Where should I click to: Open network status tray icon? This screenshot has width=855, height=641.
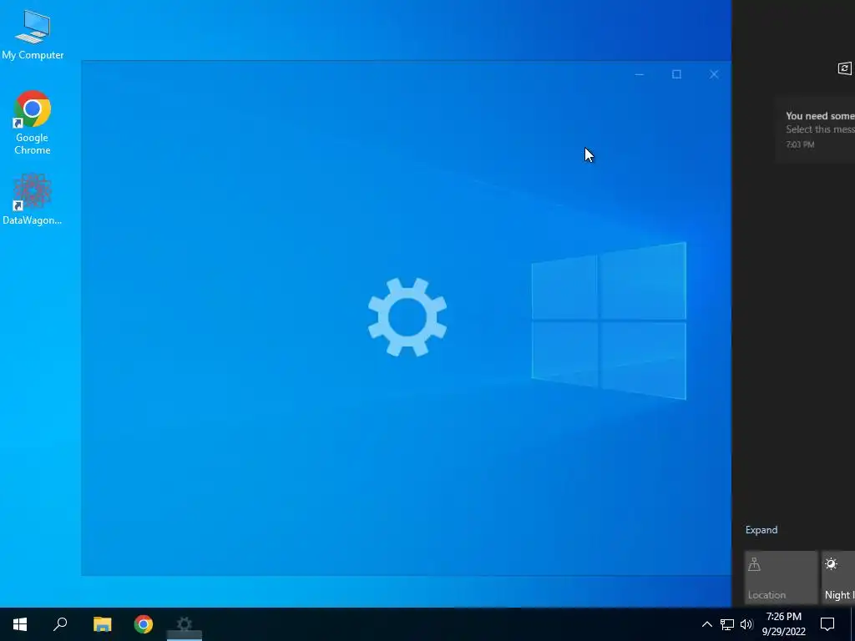point(727,624)
